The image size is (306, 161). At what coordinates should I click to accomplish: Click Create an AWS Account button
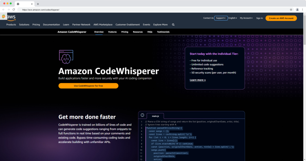[x=281, y=18]
